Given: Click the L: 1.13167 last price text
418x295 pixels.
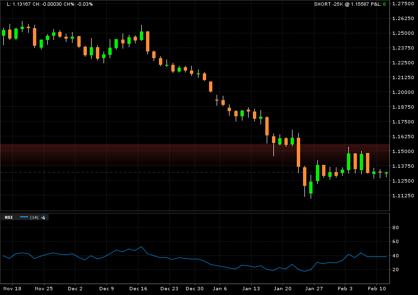Looking at the screenshot, I should 19,4.
